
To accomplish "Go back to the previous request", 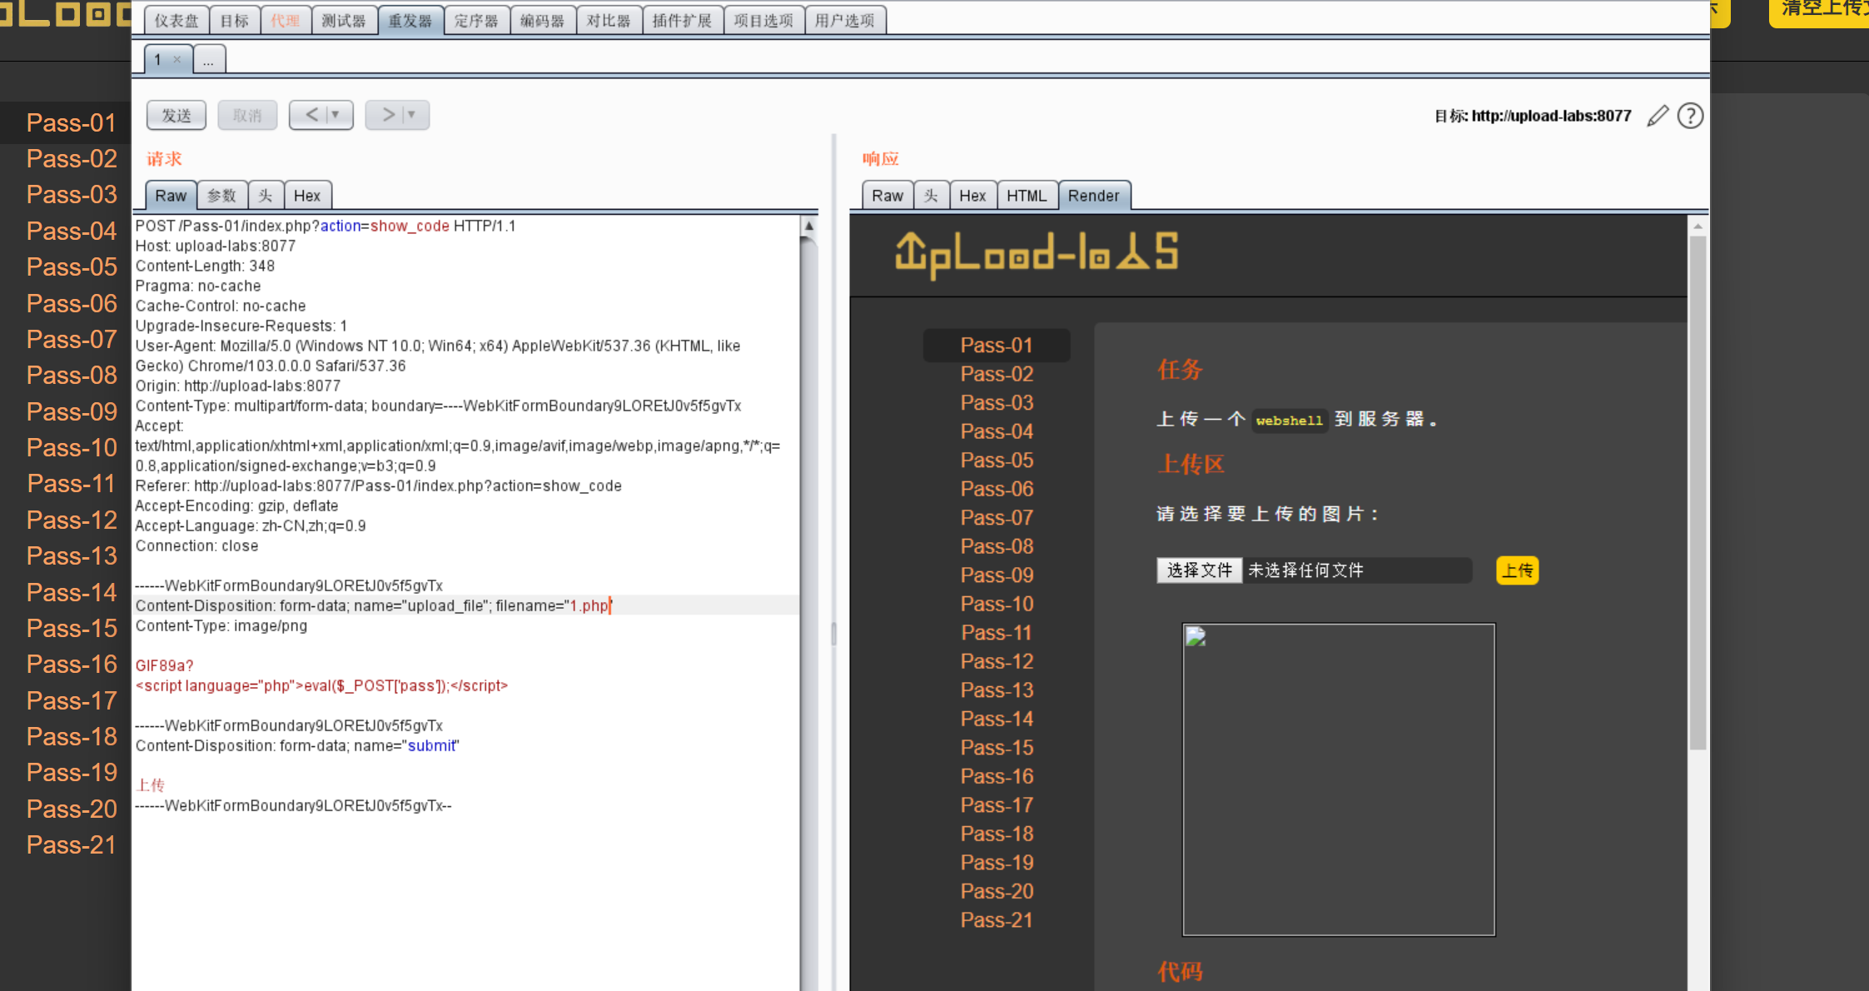I will (311, 114).
